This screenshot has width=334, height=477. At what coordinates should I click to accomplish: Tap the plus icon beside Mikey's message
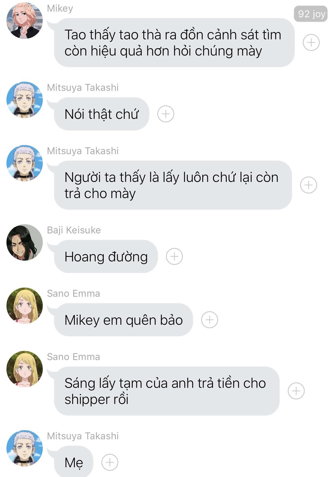click(311, 43)
